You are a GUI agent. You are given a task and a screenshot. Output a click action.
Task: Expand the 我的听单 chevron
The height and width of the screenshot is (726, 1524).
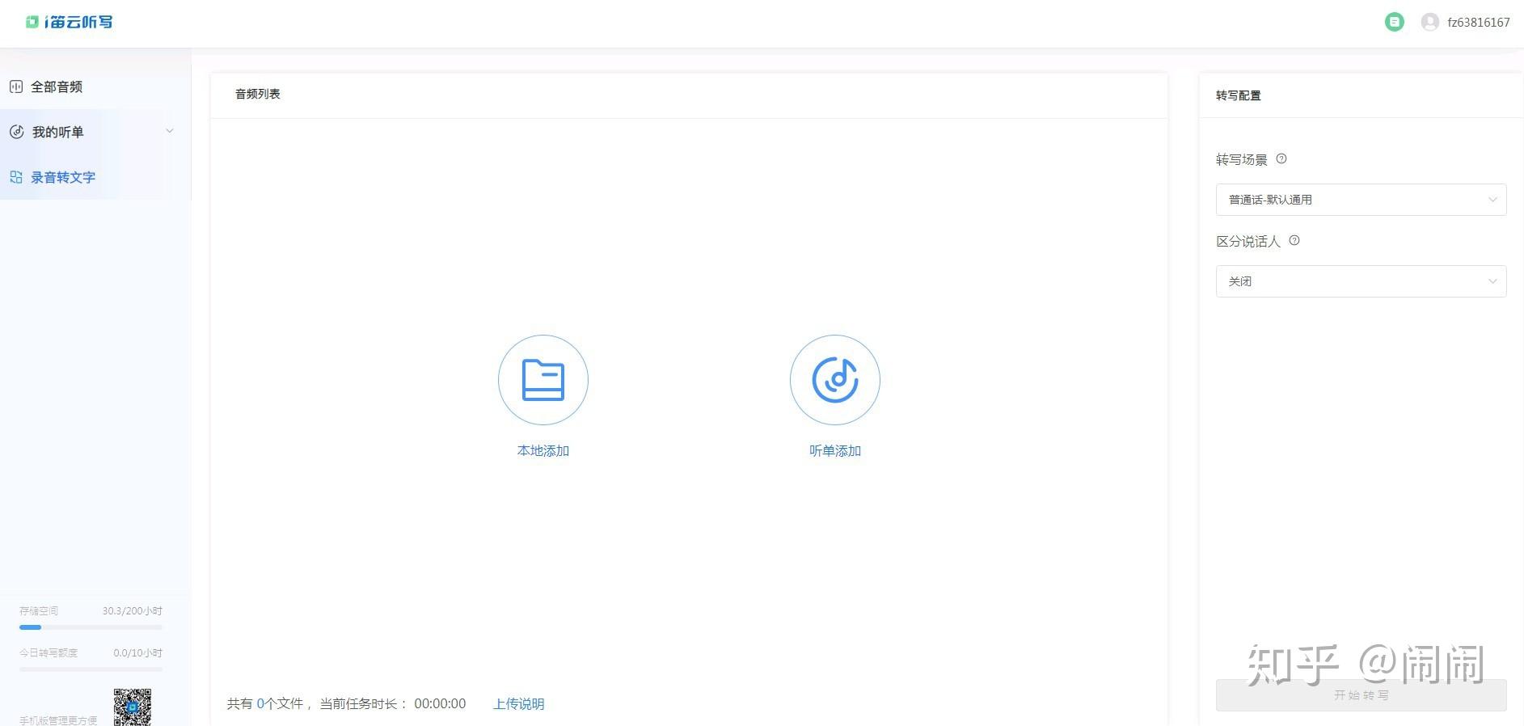[x=169, y=131]
